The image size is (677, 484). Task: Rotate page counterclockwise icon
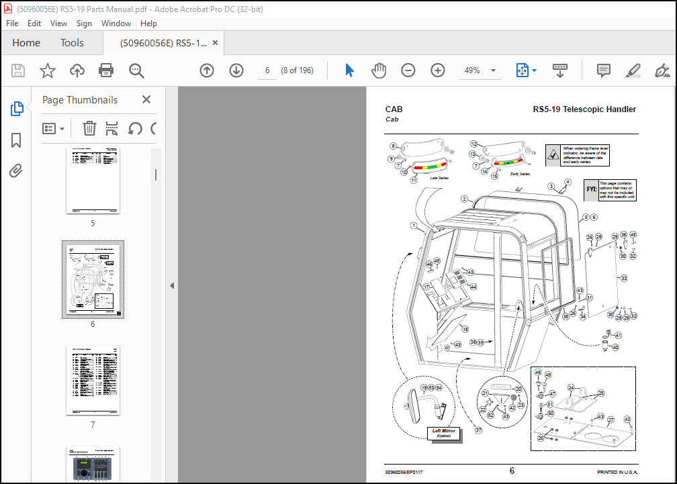(135, 128)
